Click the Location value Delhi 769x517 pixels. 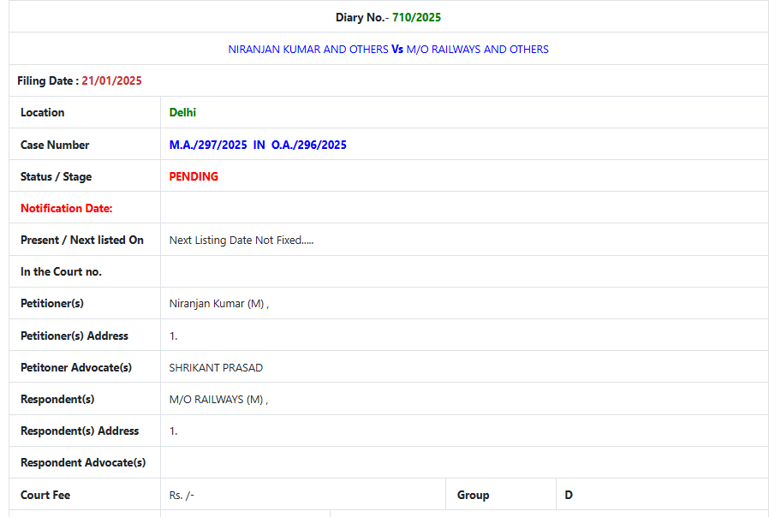pyautogui.click(x=182, y=112)
